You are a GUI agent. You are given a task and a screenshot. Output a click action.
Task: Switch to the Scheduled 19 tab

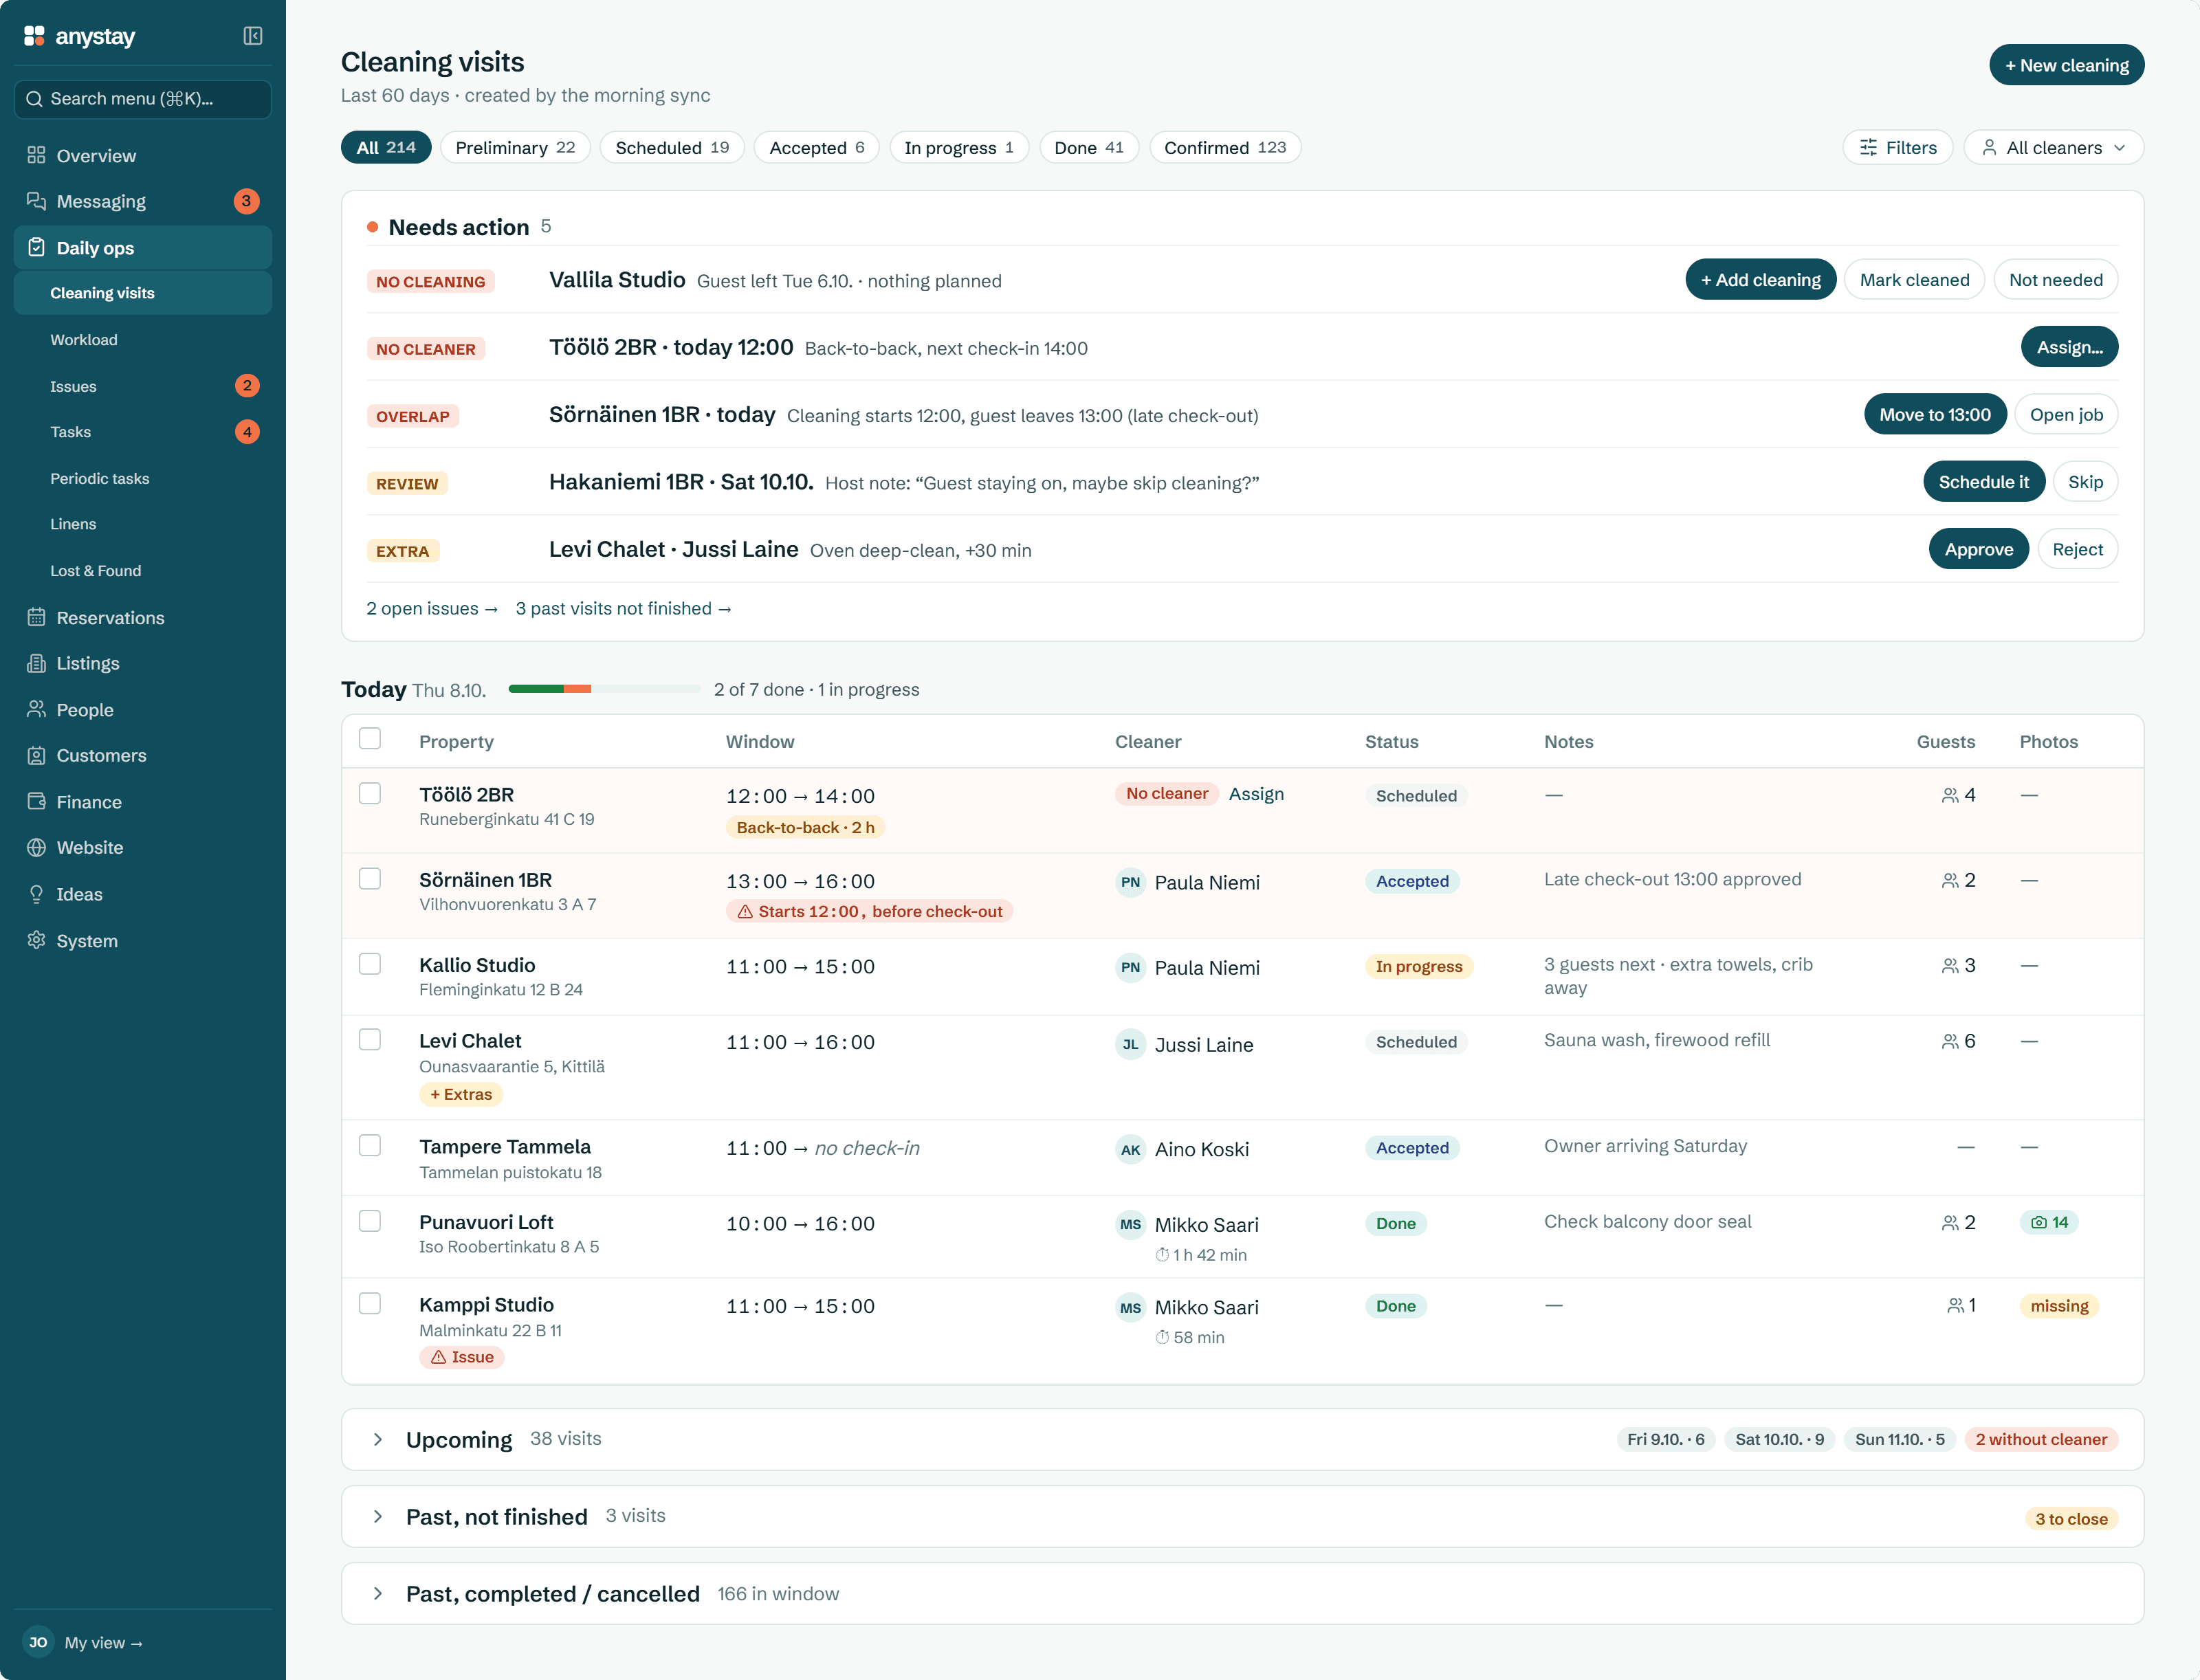672,147
